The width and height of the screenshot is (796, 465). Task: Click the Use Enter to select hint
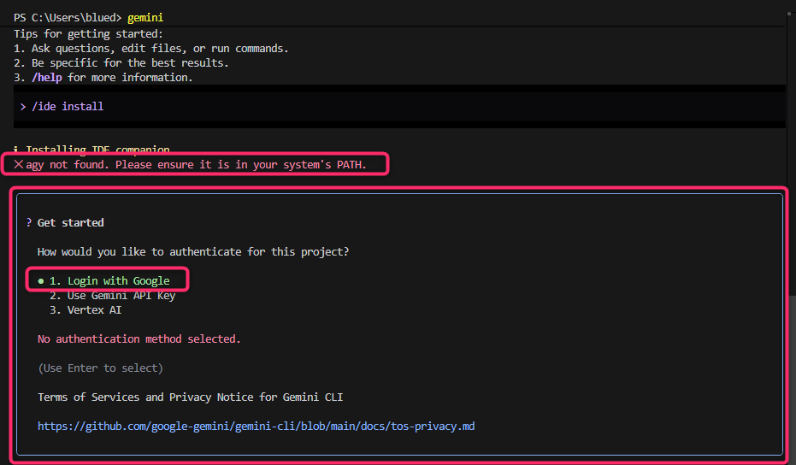pos(100,368)
